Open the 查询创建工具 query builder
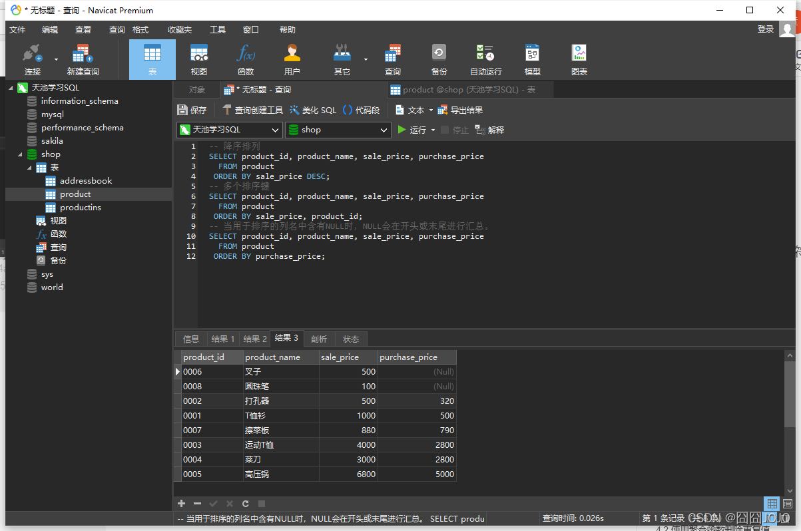The width and height of the screenshot is (801, 531). point(252,110)
